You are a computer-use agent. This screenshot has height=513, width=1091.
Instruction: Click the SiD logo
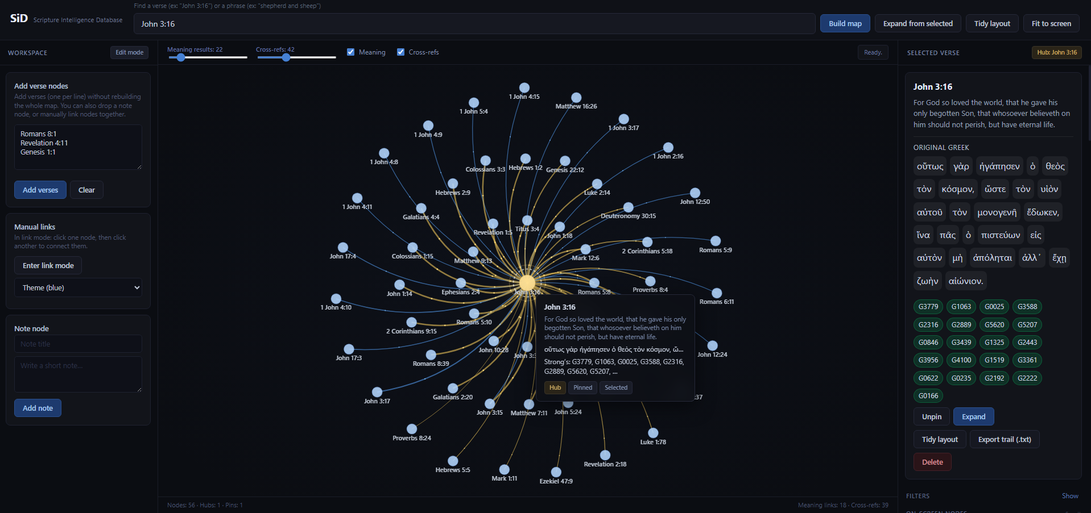(19, 18)
